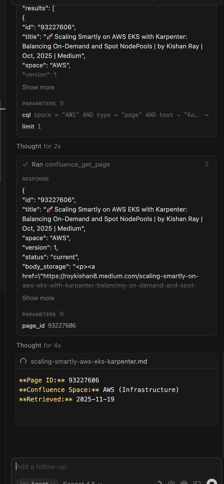This screenshot has height=484, width=224.
Task: Click the Ran confluence_get_page header
Action: (71, 165)
